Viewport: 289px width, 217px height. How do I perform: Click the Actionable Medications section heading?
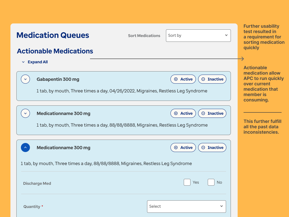tap(55, 51)
